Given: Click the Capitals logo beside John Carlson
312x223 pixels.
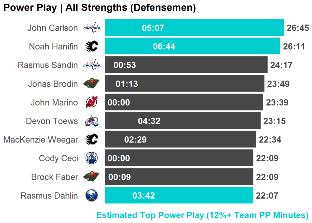Looking at the screenshot, I should point(91,28).
